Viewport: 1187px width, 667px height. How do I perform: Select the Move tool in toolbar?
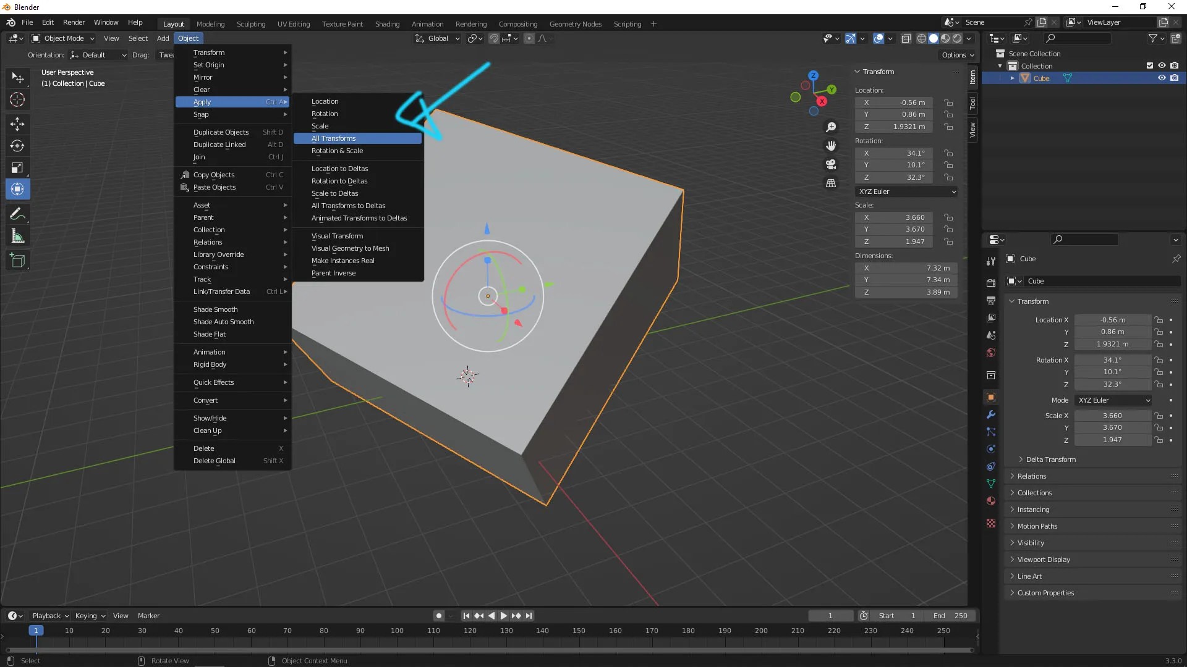pyautogui.click(x=17, y=124)
